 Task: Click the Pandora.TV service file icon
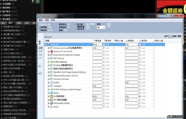[x=51, y=51]
